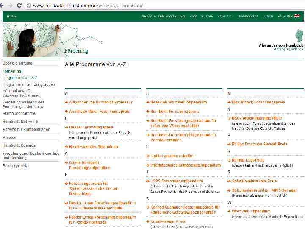This screenshot has height=229, width=305.
Task: Open Stiftungslehrstuhl am AIMS Senegal link
Action: [264, 190]
